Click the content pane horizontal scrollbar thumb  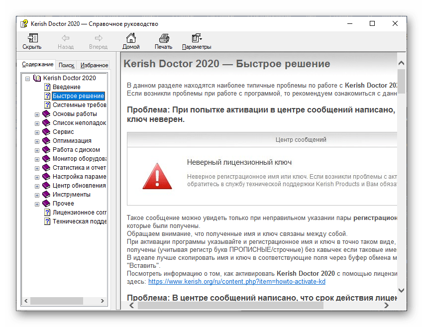click(230, 305)
